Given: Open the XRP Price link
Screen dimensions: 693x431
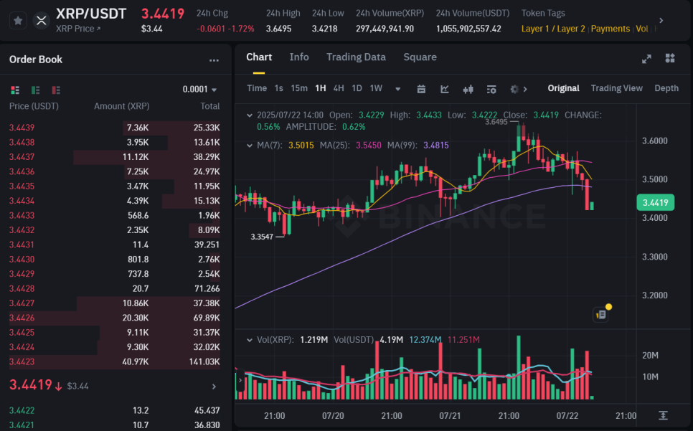Looking at the screenshot, I should pyautogui.click(x=78, y=29).
